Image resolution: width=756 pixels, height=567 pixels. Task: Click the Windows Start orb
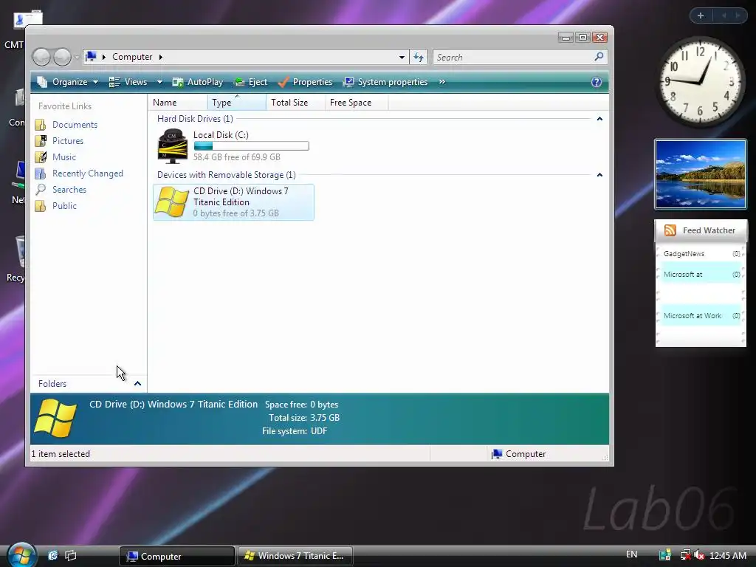click(x=21, y=555)
